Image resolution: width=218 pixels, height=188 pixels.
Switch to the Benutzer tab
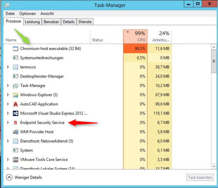coord(51,22)
